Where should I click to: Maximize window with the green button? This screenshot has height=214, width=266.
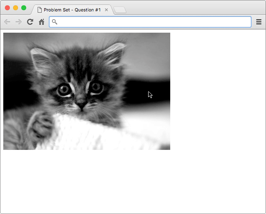click(24, 8)
